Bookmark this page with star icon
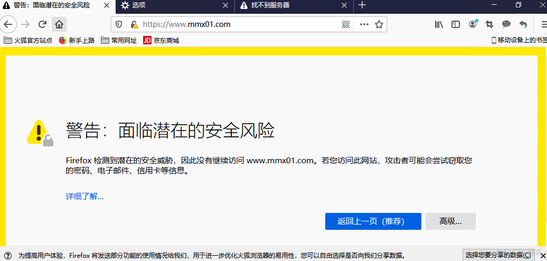Viewport: 547px width, 261px height. [x=379, y=24]
